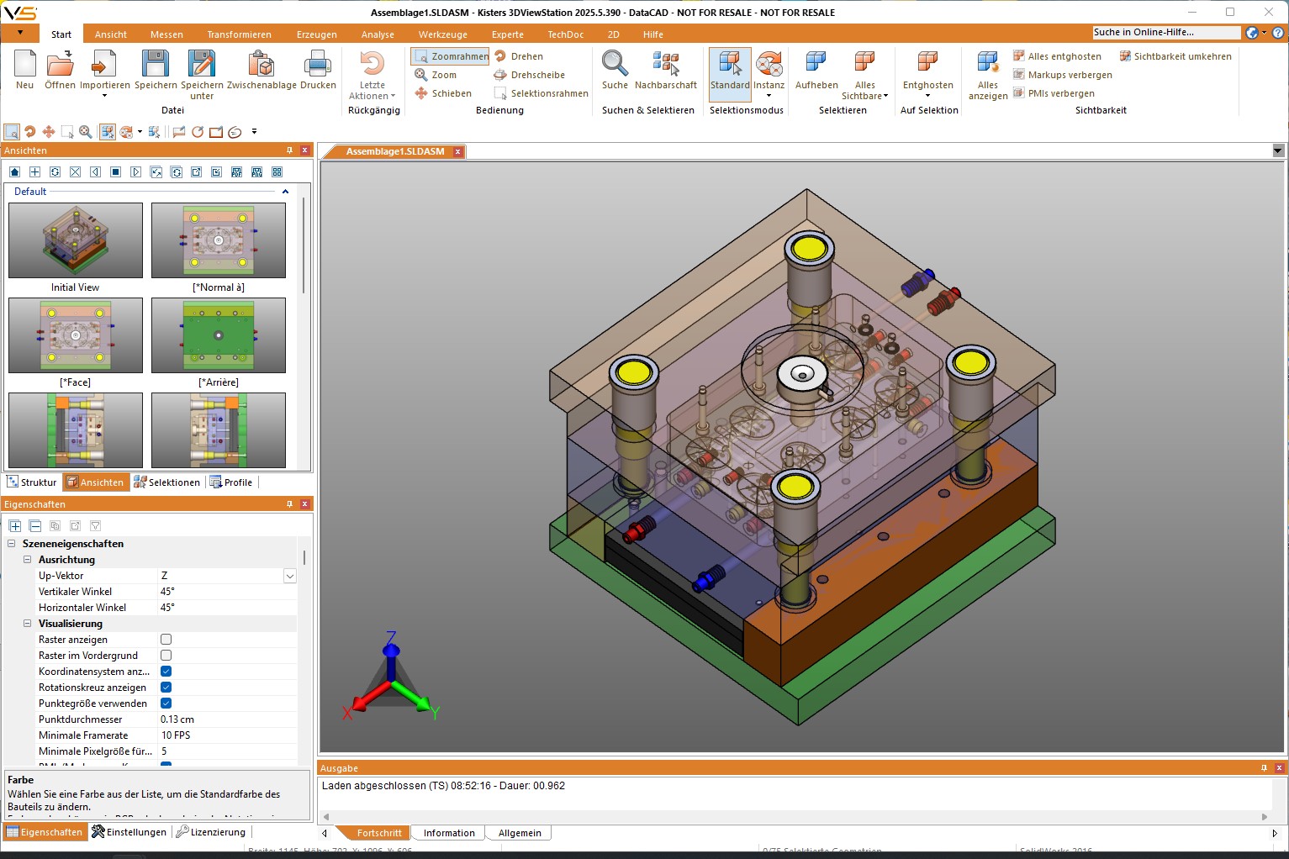The height and width of the screenshot is (859, 1289).
Task: Click the Alles entghosten button
Action: click(1057, 56)
